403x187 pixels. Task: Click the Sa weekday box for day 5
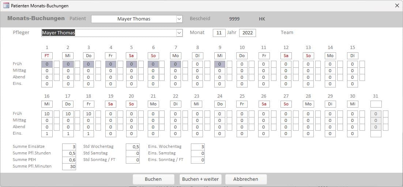132,56
